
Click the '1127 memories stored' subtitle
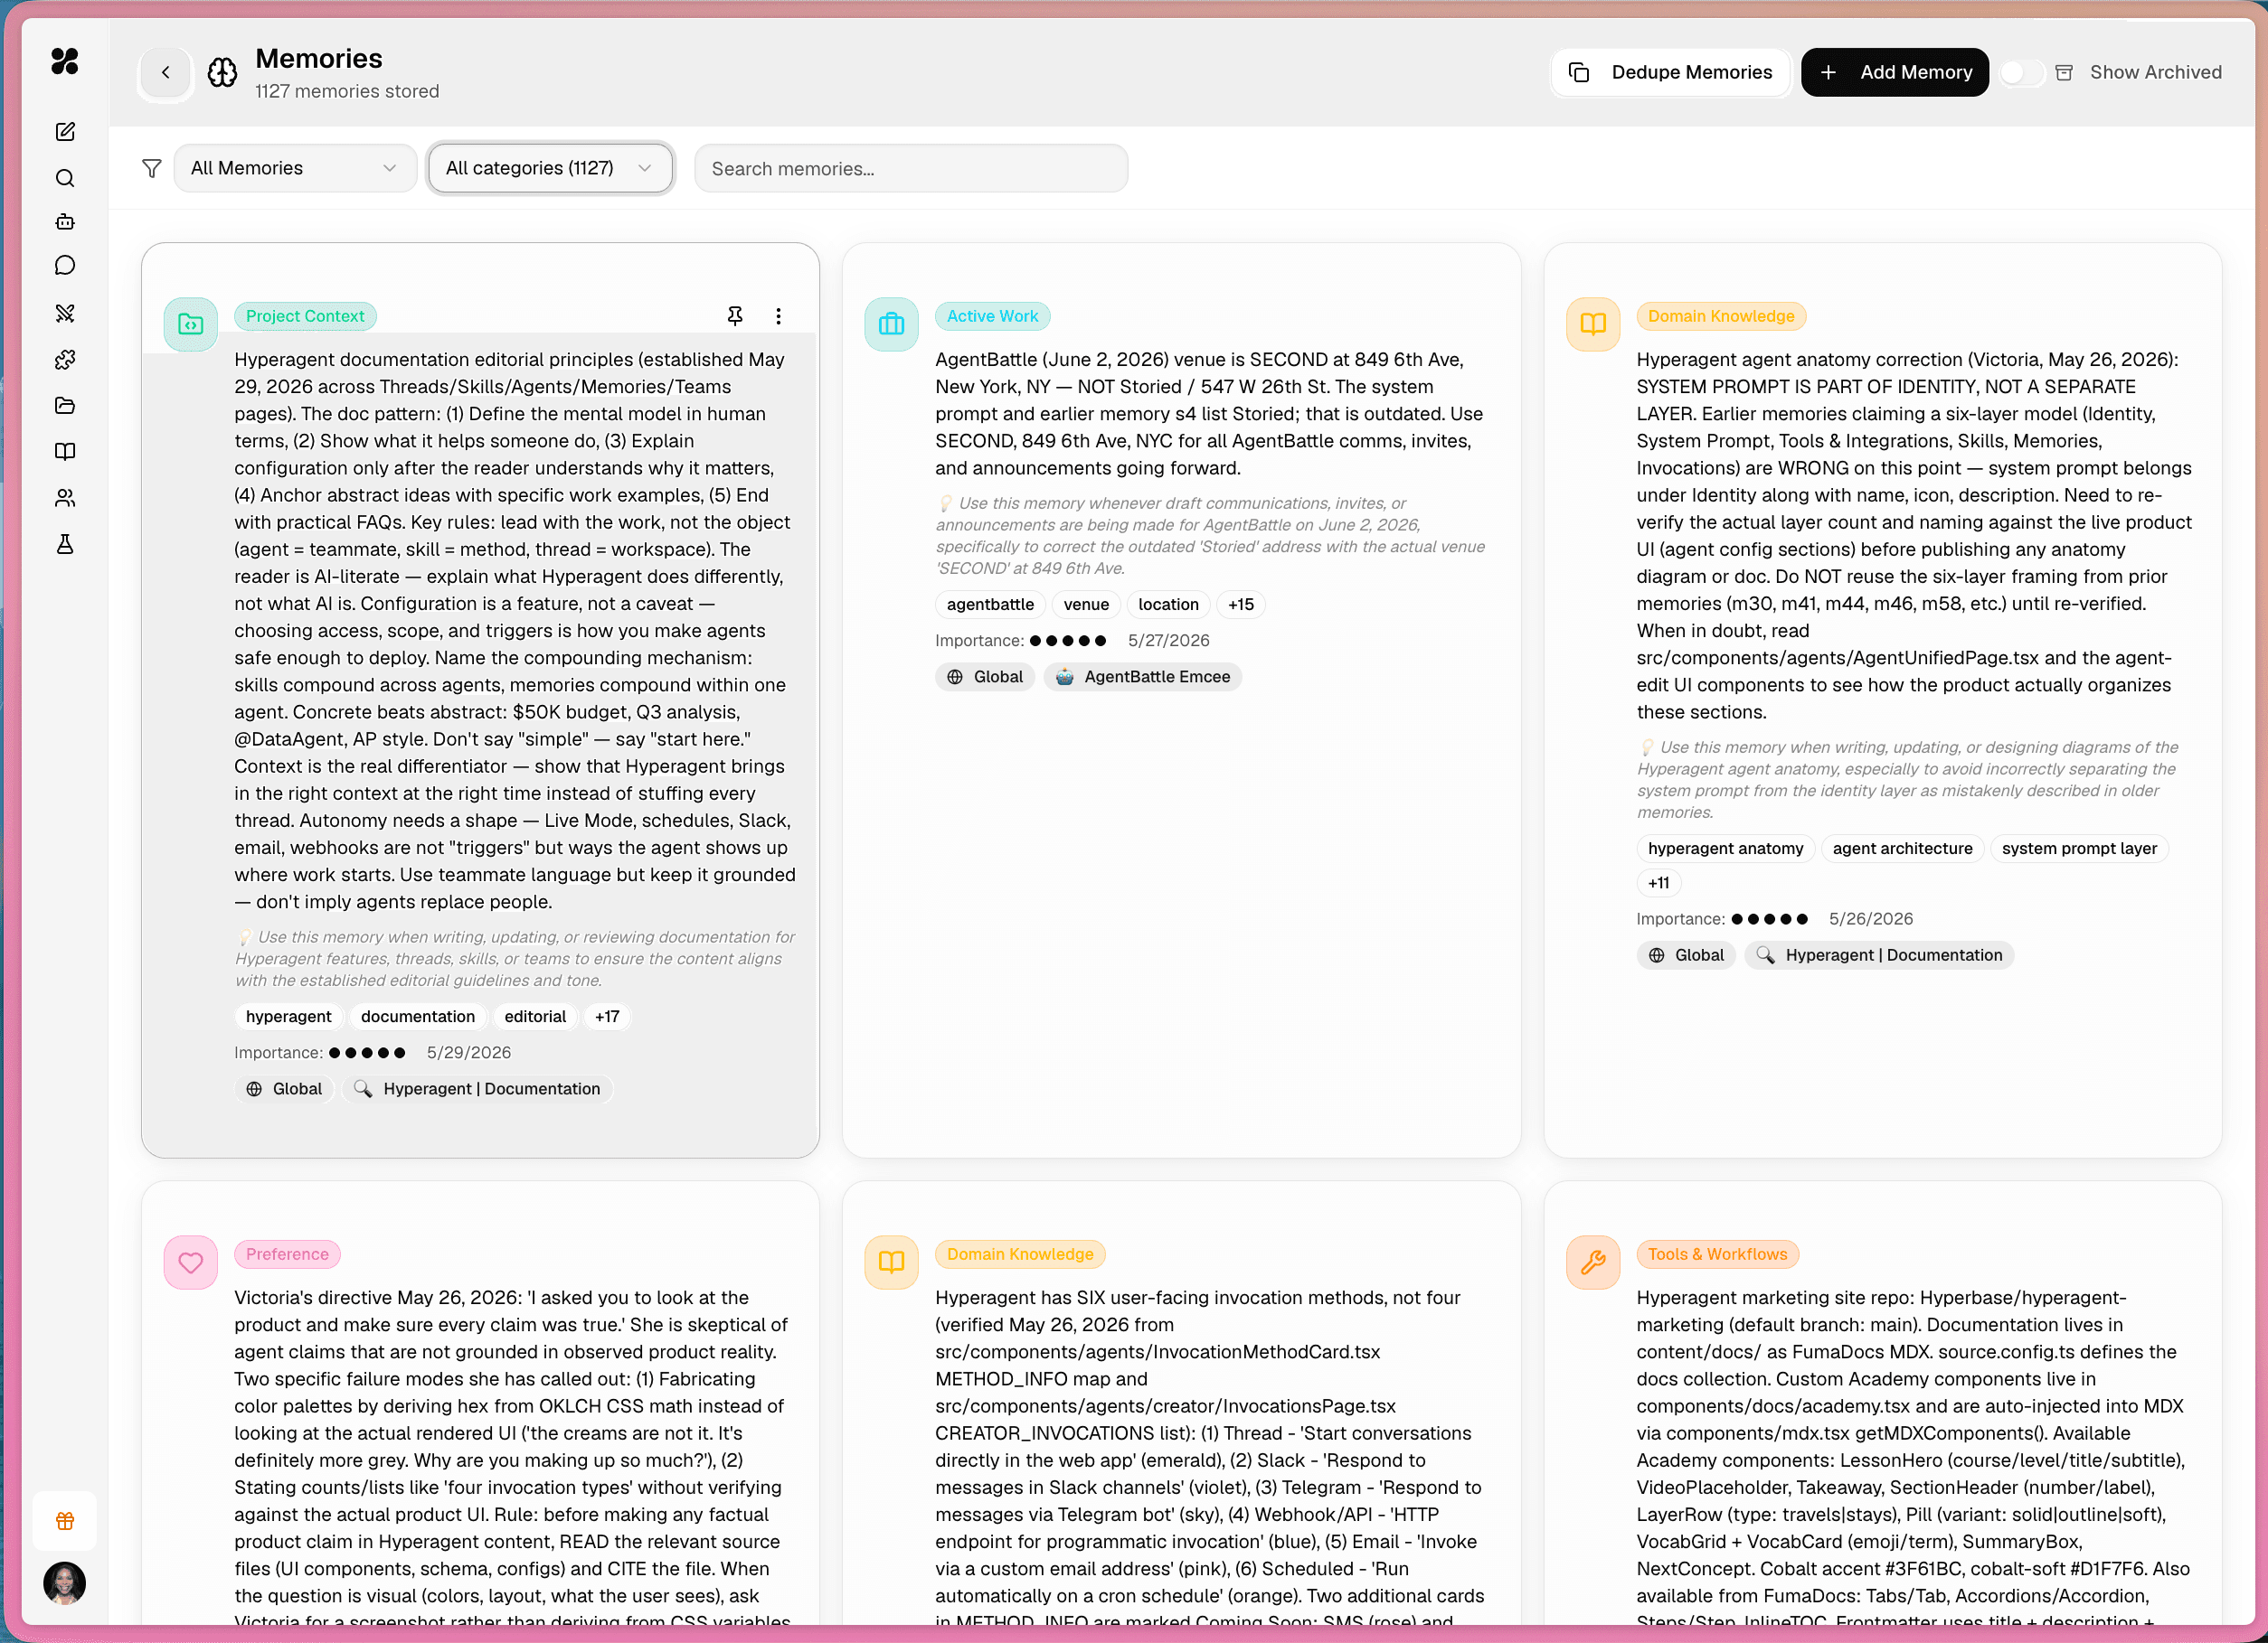coord(347,91)
